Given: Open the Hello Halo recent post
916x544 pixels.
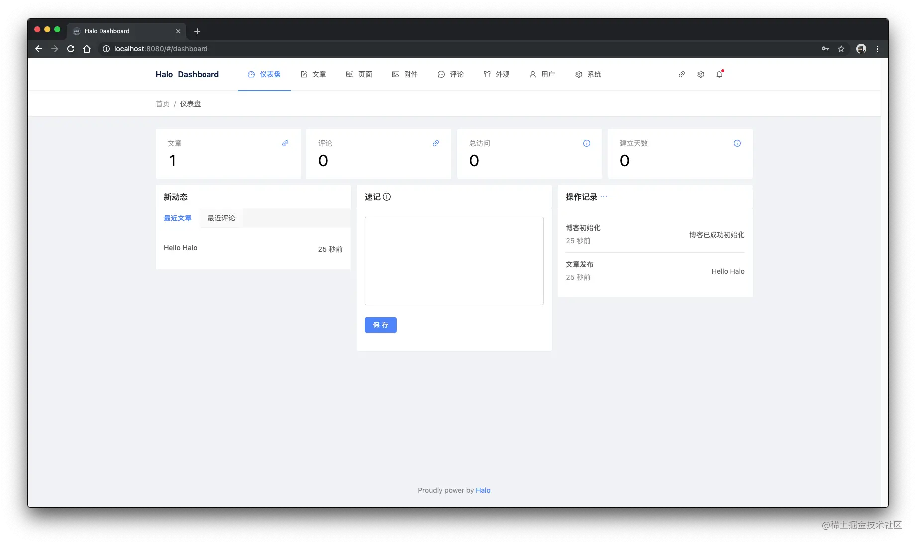Looking at the screenshot, I should tap(181, 248).
